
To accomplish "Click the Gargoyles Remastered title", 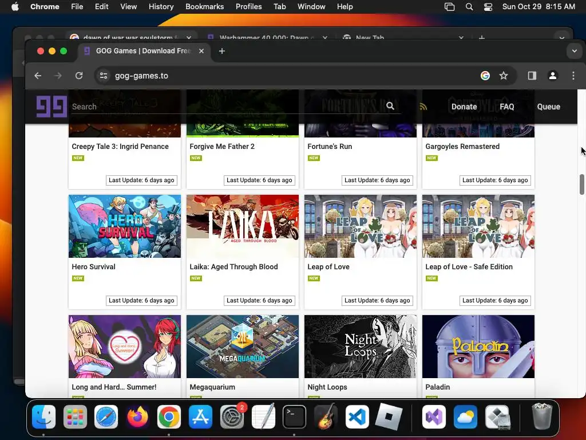I will coord(462,146).
